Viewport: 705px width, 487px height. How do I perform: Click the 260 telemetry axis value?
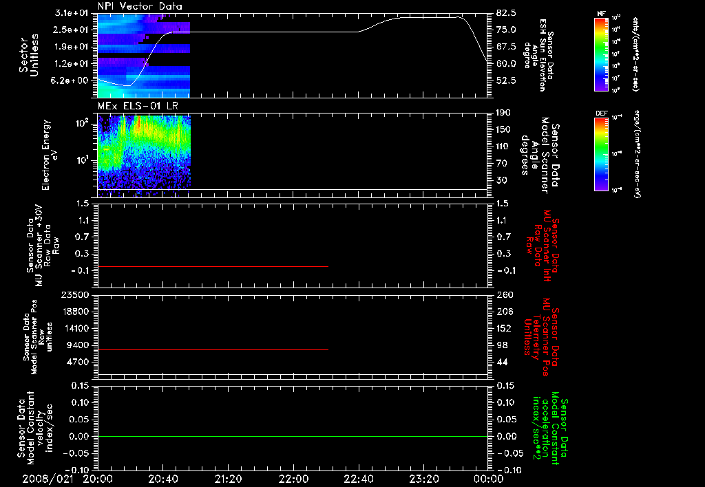point(504,294)
